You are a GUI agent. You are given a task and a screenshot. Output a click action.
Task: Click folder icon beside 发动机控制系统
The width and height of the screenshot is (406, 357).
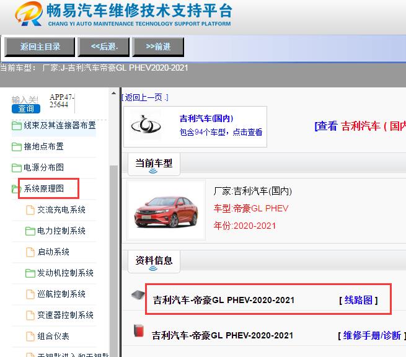pos(30,273)
